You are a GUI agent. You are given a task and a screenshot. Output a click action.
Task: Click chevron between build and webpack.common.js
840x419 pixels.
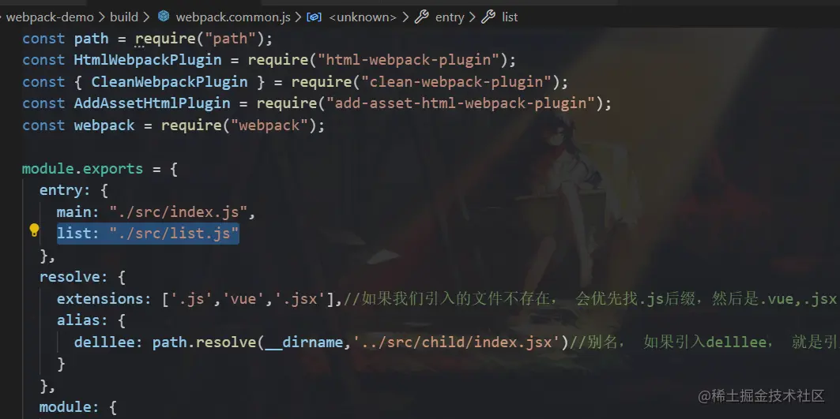147,17
